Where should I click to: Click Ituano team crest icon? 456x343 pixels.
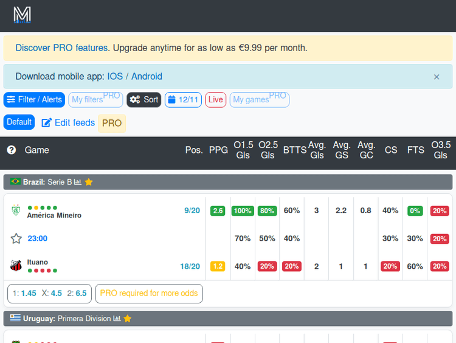point(16,266)
